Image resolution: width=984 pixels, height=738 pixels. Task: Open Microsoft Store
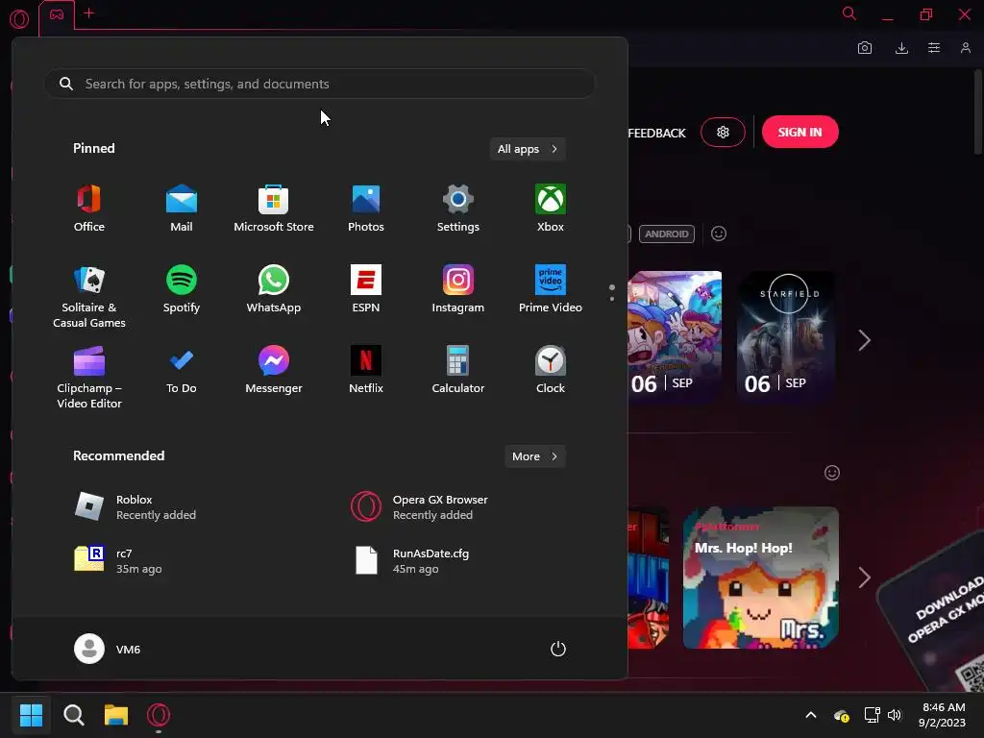(274, 209)
